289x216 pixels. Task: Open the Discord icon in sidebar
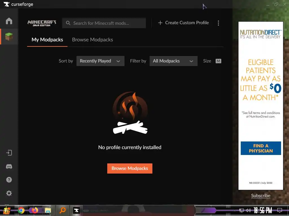9,166
